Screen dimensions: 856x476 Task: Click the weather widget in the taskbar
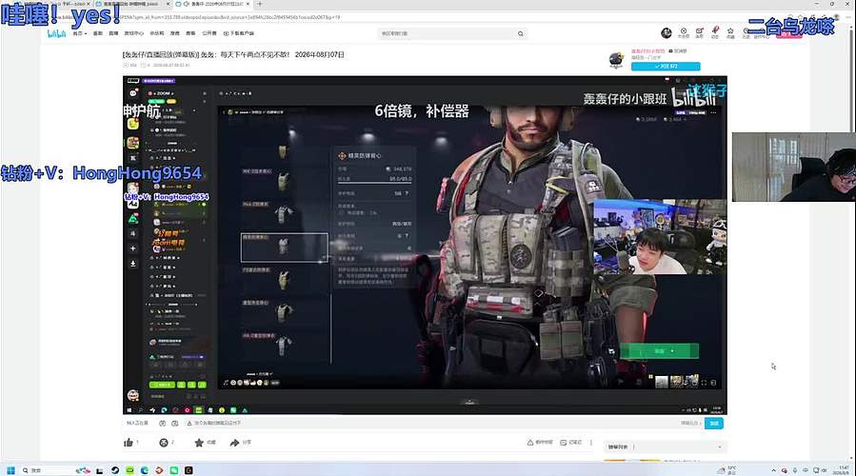point(727,470)
